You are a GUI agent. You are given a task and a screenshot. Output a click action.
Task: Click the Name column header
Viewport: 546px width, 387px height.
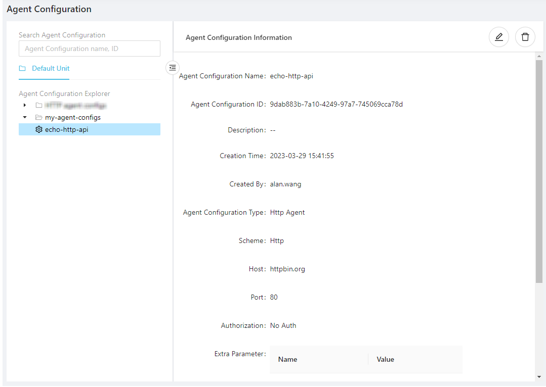point(287,360)
